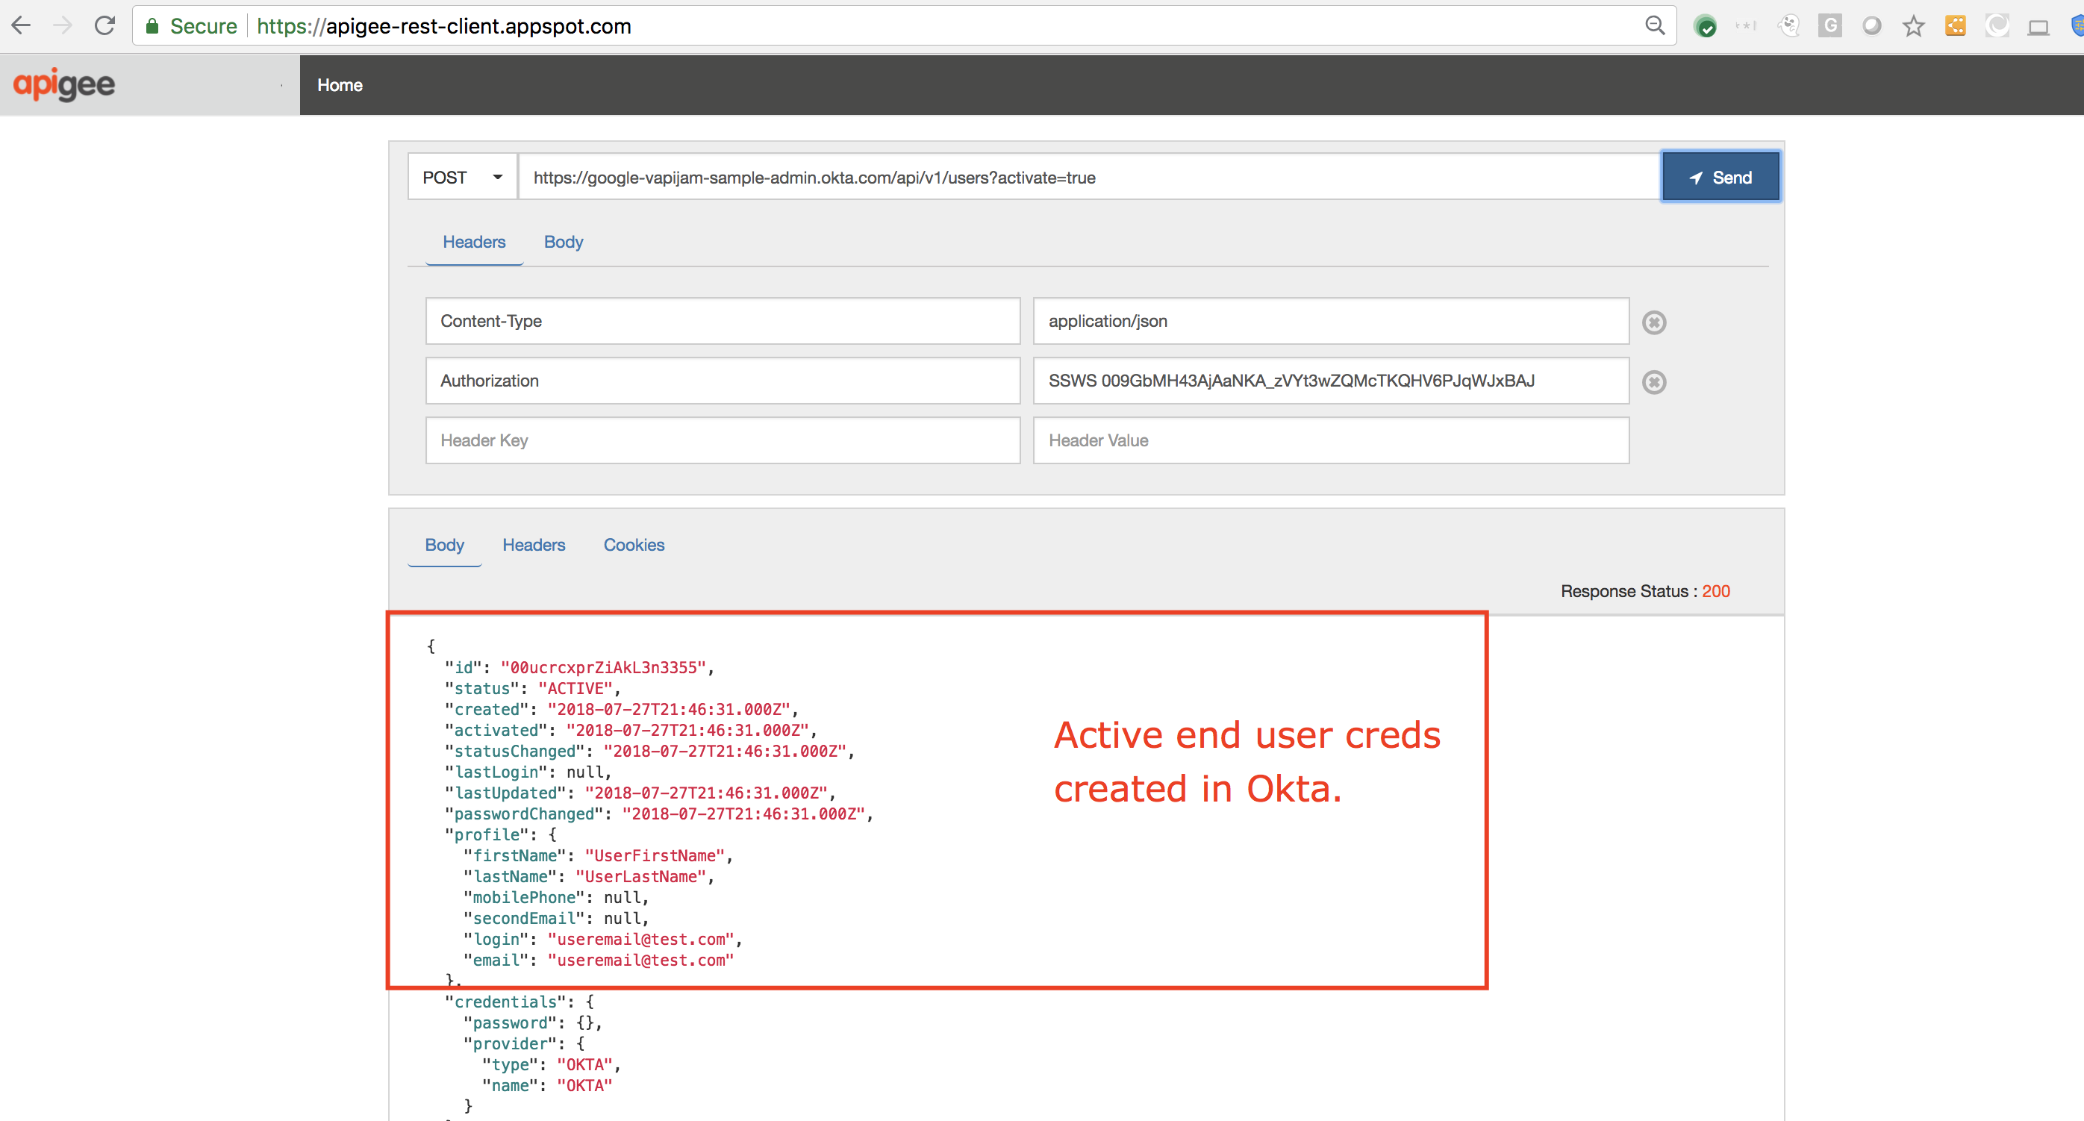Click the "ACTIVE" status value
The width and height of the screenshot is (2084, 1121).
point(575,688)
